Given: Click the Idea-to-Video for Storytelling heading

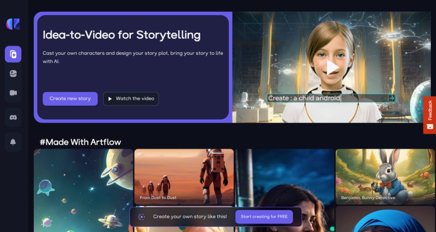Looking at the screenshot, I should click(122, 35).
